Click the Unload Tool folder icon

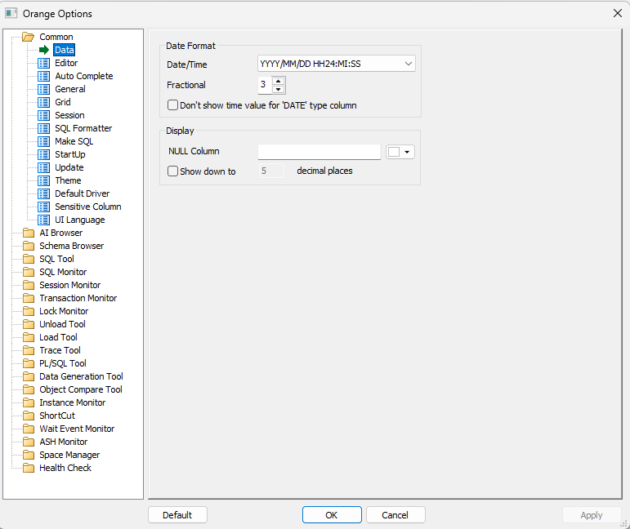(x=29, y=324)
